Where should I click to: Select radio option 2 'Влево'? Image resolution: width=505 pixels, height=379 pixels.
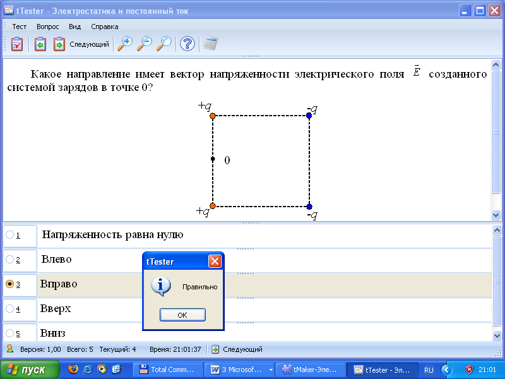point(9,260)
